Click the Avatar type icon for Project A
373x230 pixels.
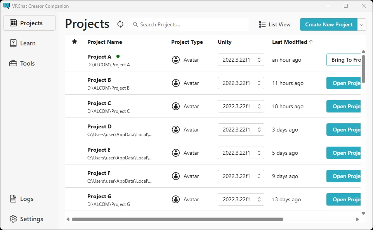click(x=176, y=60)
